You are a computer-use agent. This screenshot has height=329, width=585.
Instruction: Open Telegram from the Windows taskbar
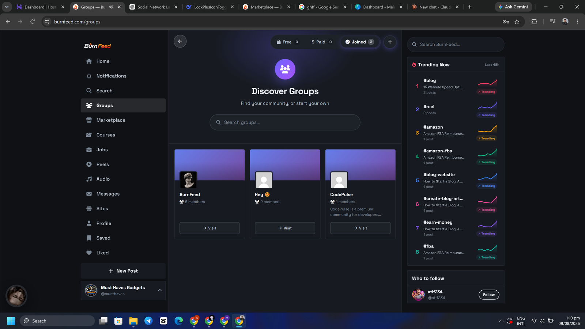(148, 321)
